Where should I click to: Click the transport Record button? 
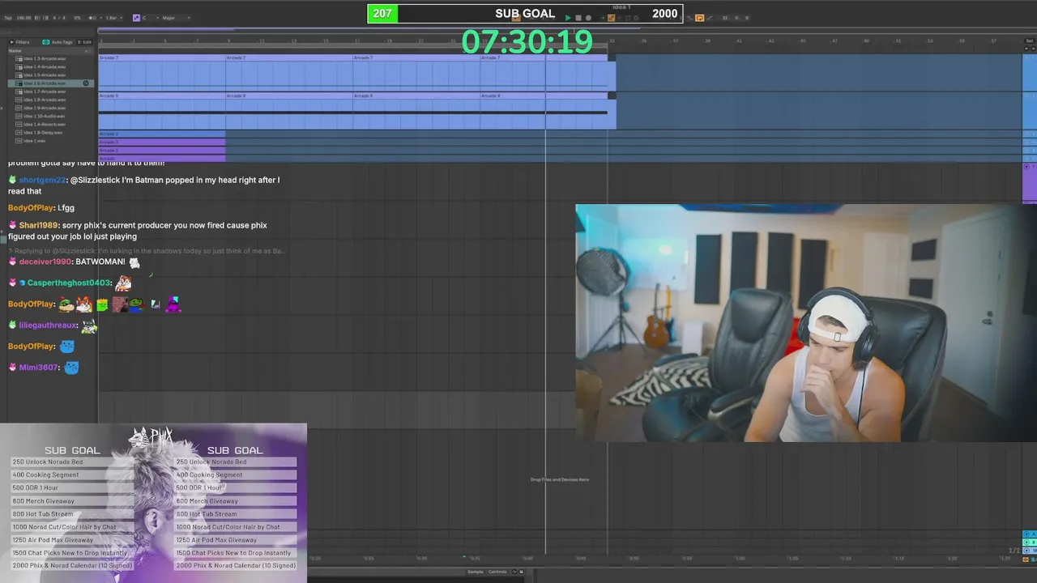(x=587, y=18)
